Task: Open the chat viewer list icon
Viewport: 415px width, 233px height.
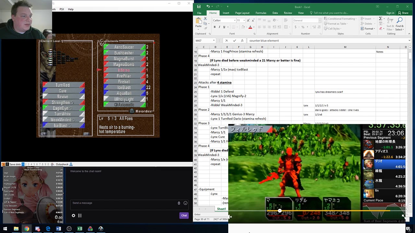Action: point(80,216)
